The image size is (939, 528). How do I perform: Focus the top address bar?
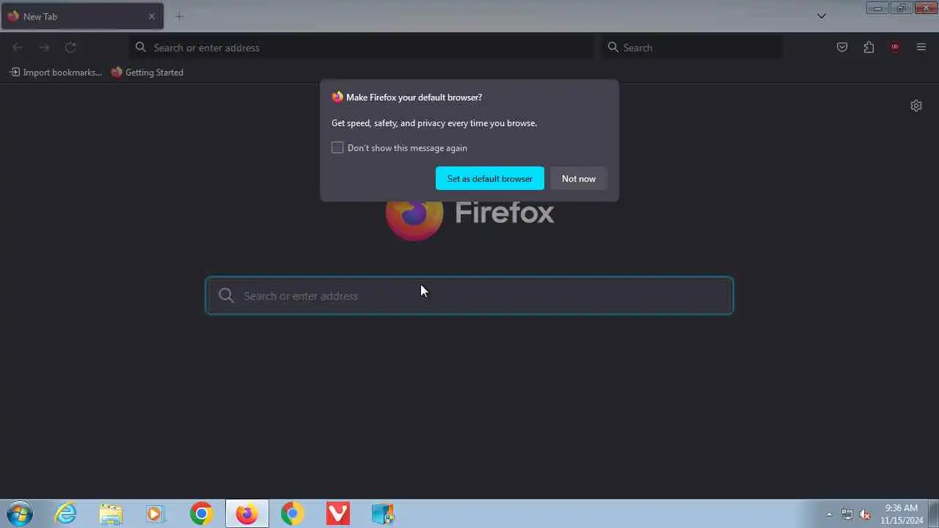pyautogui.click(x=361, y=48)
